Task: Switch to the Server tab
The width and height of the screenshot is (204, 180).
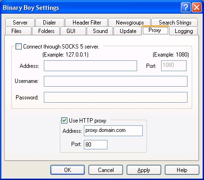Action: coord(20,23)
